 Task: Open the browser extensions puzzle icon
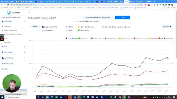pyautogui.click(x=166, y=5)
